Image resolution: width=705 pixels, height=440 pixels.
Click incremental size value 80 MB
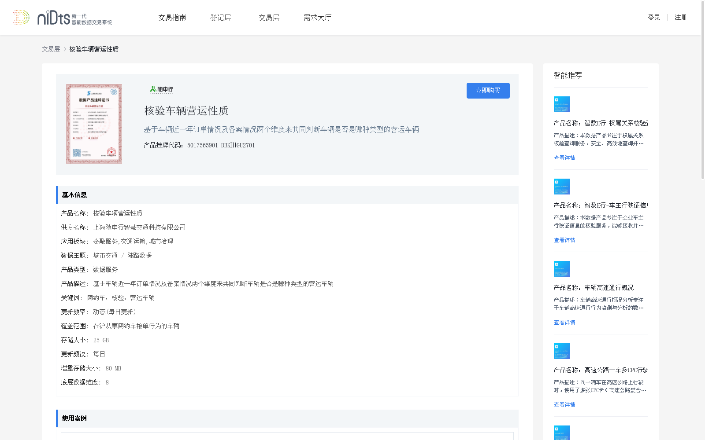coord(113,368)
